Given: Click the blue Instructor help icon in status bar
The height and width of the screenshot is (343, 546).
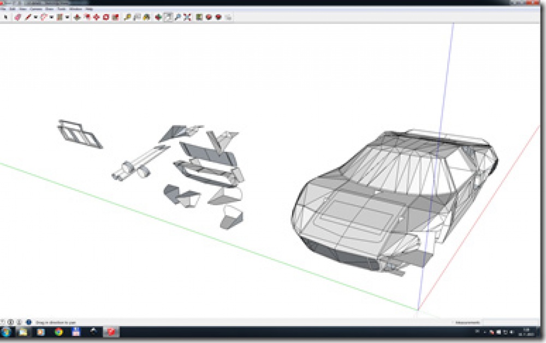Looking at the screenshot, I should tap(28, 322).
